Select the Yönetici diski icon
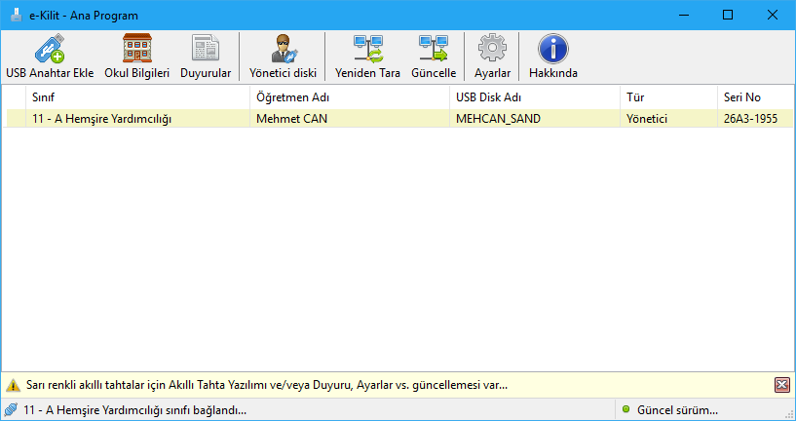 (284, 49)
